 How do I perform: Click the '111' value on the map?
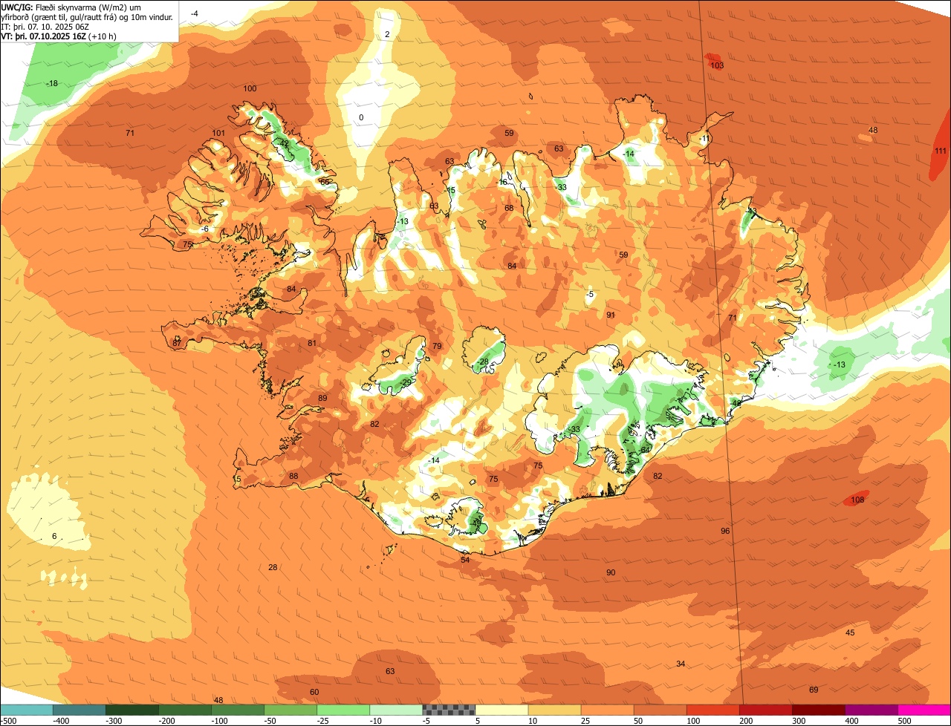941,151
